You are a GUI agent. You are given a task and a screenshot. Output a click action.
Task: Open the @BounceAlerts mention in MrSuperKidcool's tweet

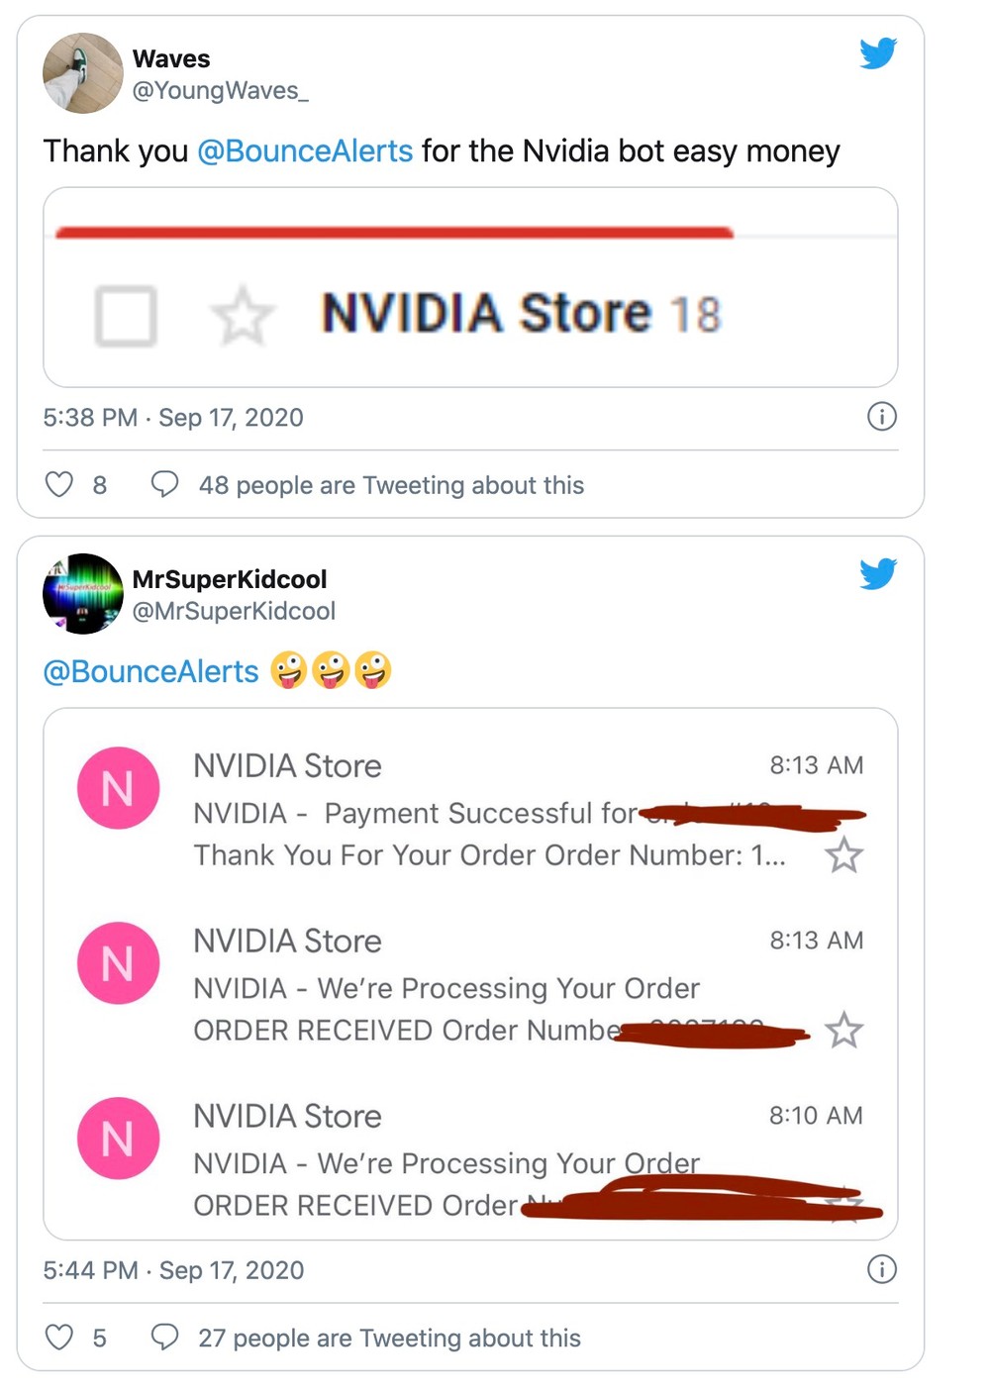click(150, 671)
